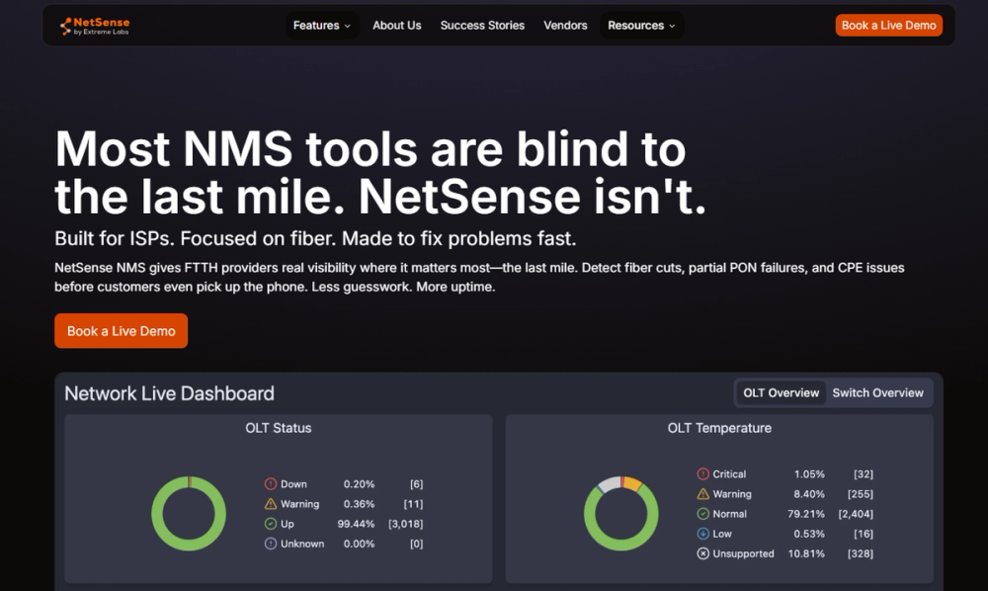
Task: Click the [328] Unsupported count
Action: (861, 553)
